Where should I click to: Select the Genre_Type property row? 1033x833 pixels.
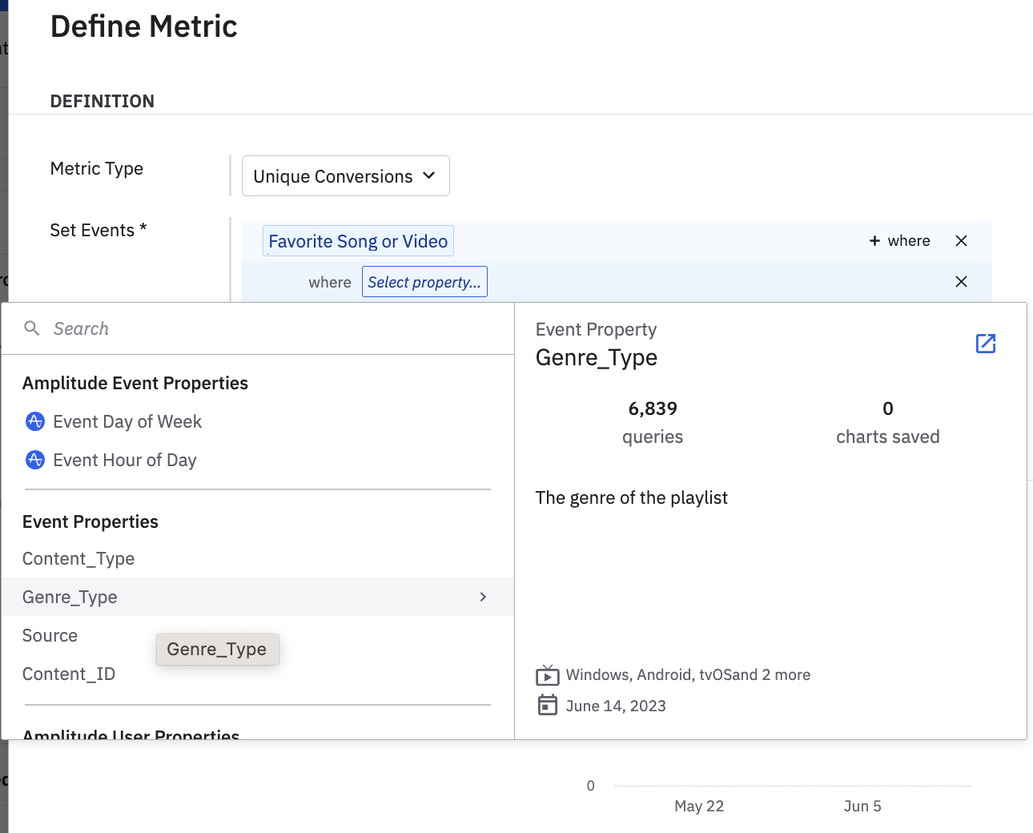pos(240,597)
